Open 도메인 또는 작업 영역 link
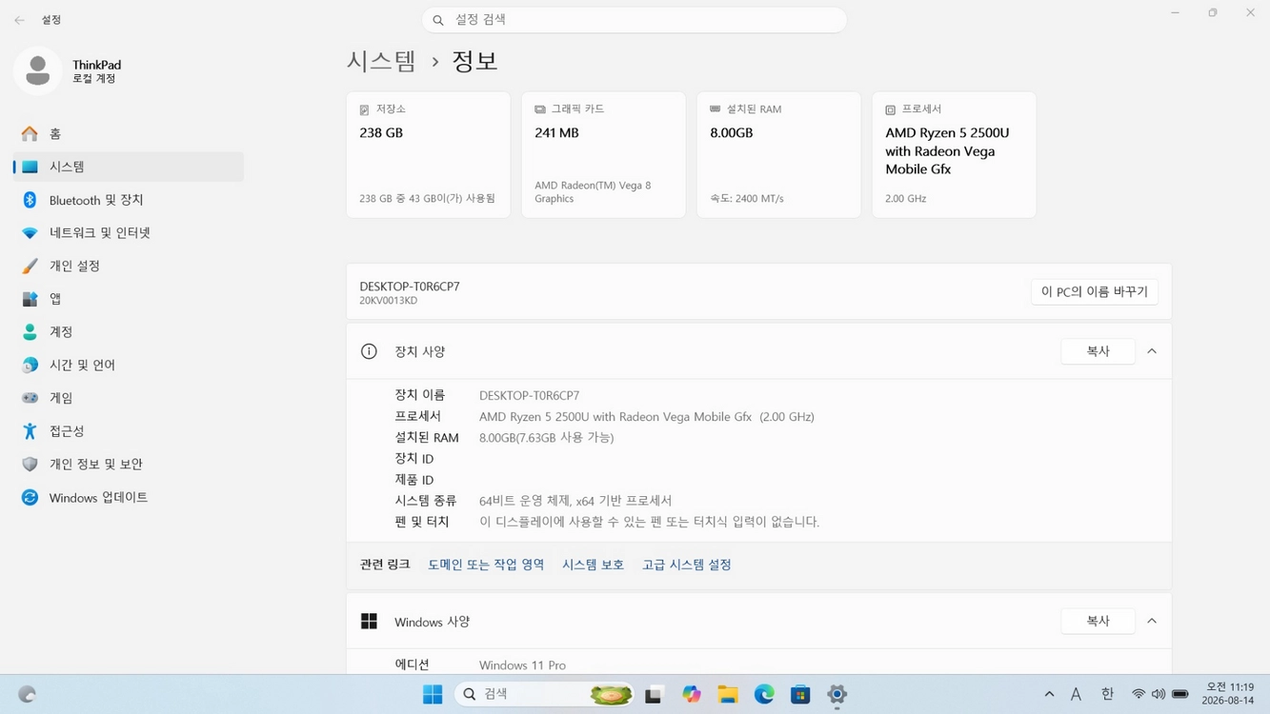 coord(486,565)
